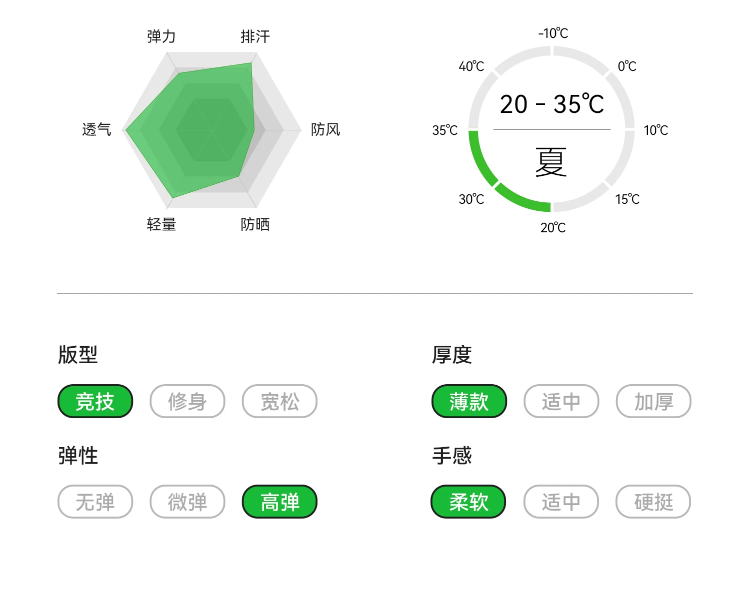Screen dimensions: 750x599
Task: Select the 竞技 fit option
Action: [x=95, y=401]
